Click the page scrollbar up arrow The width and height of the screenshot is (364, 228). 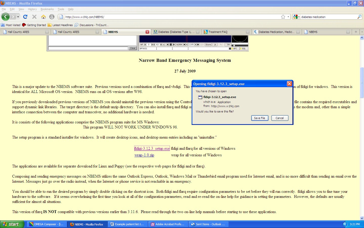[362, 38]
